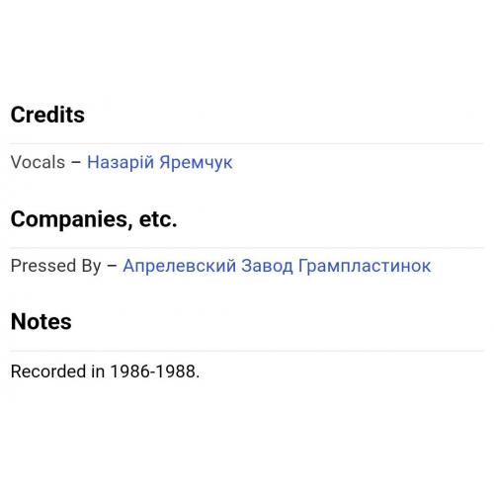Open the Назарій Яремчук artist link
The width and height of the screenshot is (494, 494).
pos(160,162)
